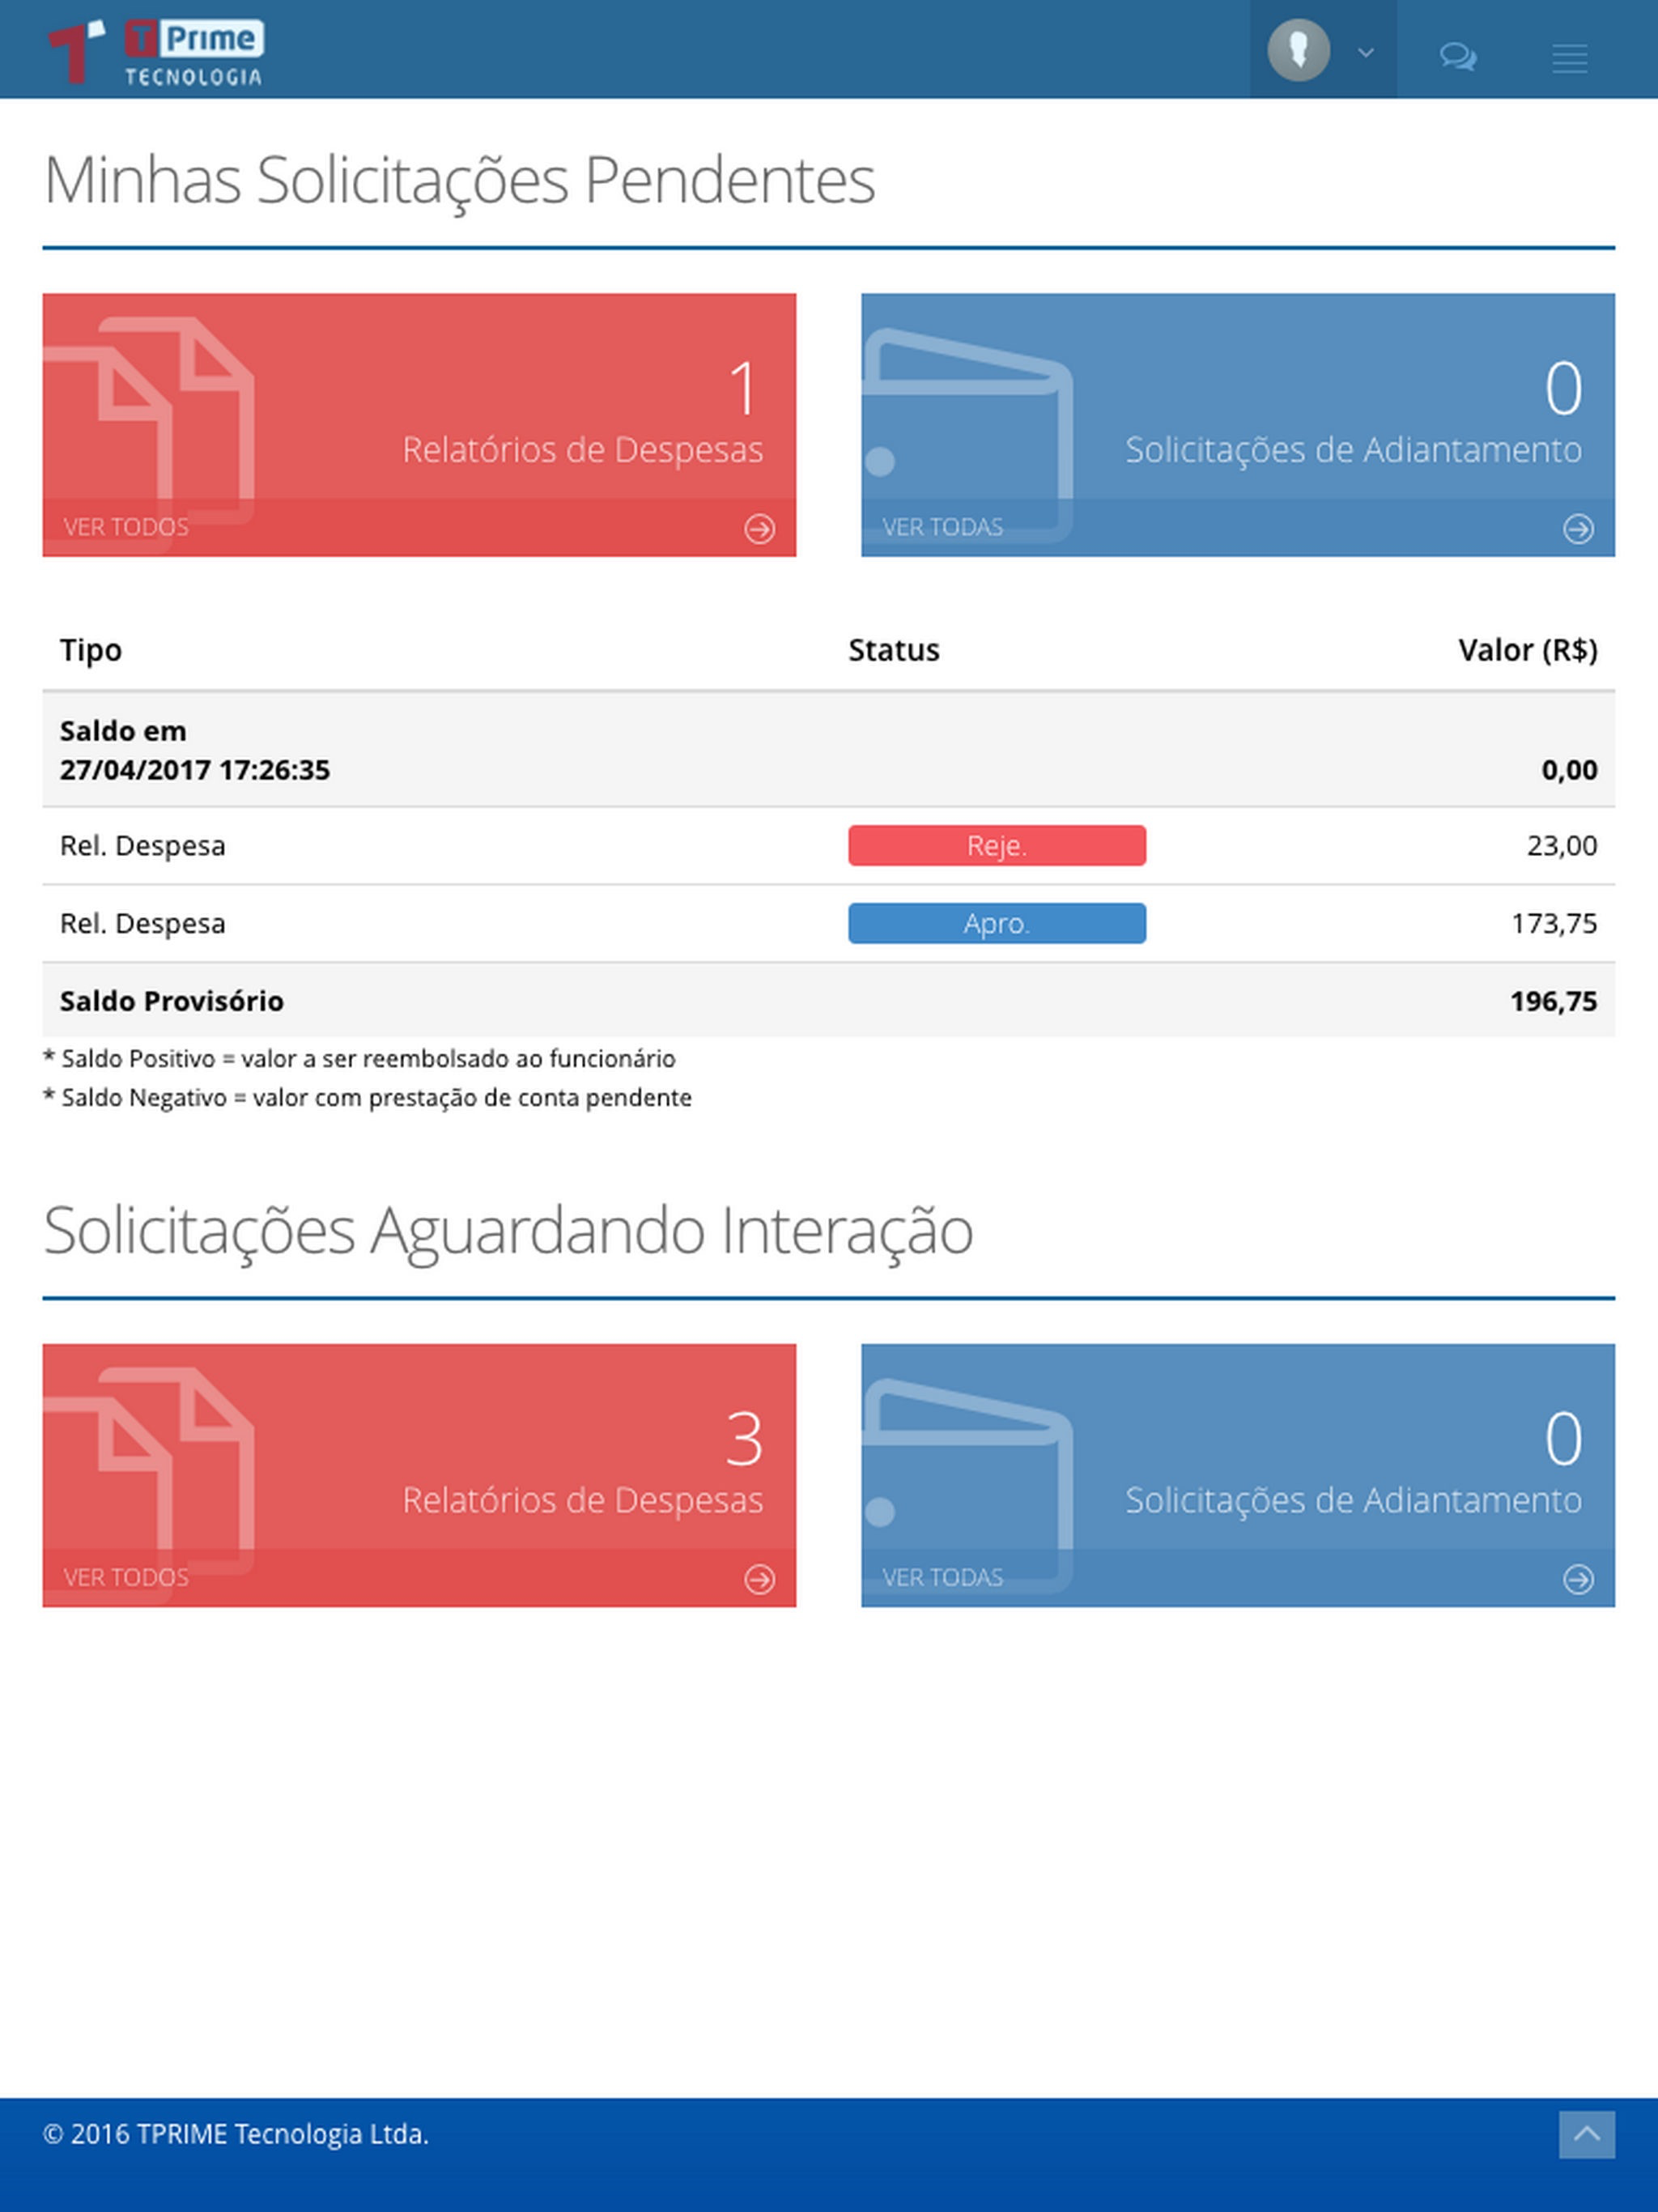Screen dimensions: 1658x2212
Task: Open the hamburger menu icon
Action: pos(1569,58)
